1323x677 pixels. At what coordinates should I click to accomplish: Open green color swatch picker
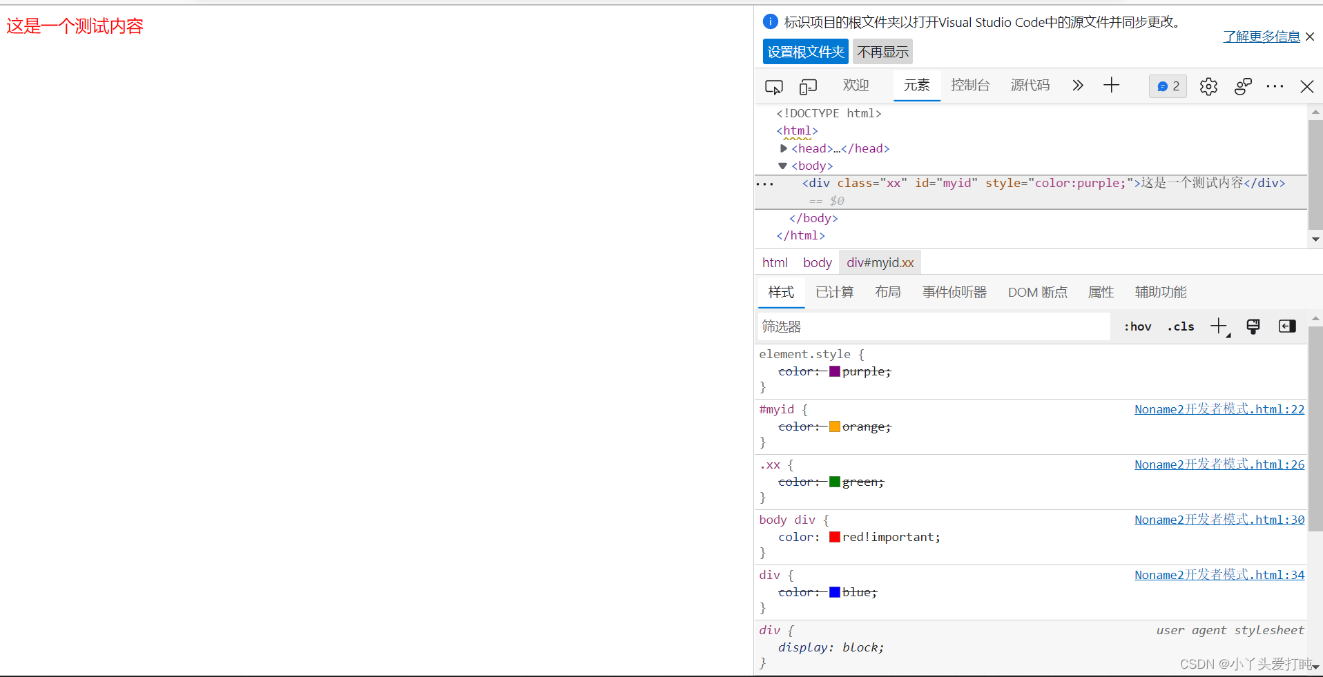(x=835, y=482)
